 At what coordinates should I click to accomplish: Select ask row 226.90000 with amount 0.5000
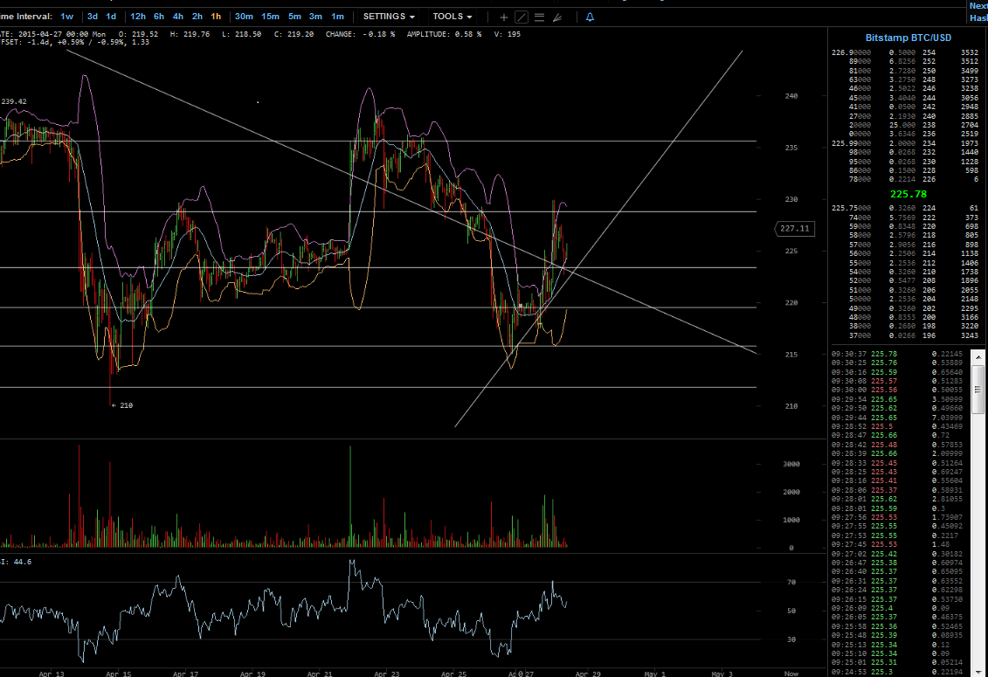[x=905, y=53]
